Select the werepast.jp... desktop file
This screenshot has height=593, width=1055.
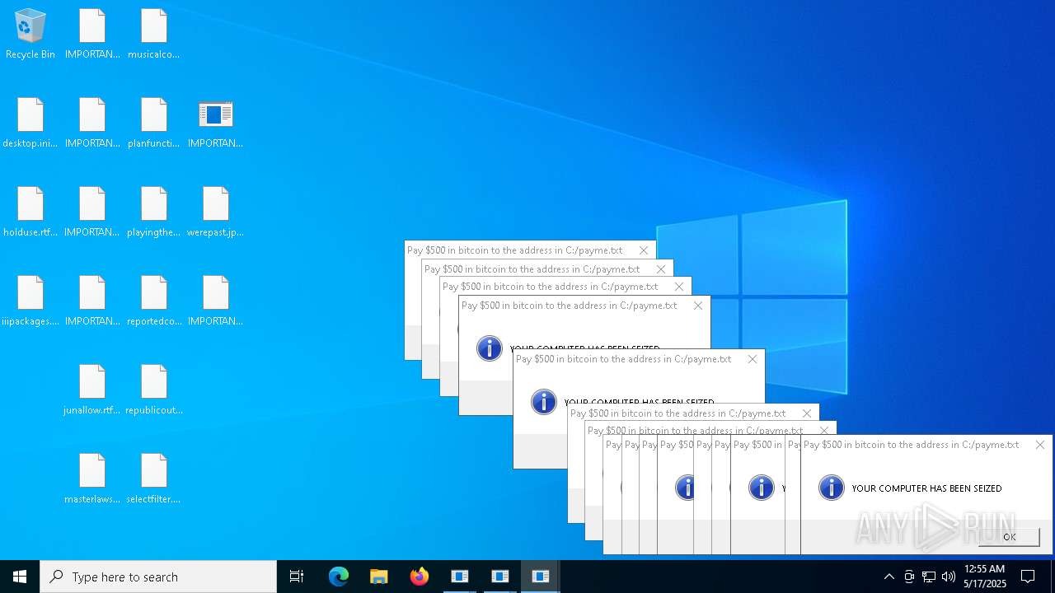pos(215,212)
